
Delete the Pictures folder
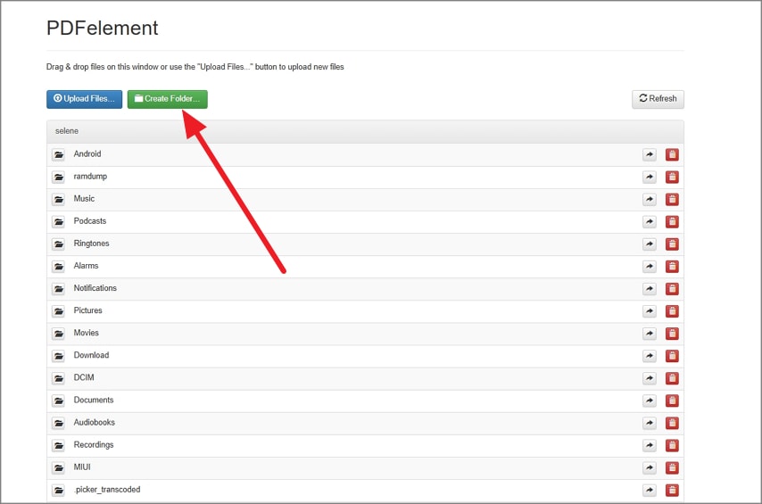672,311
